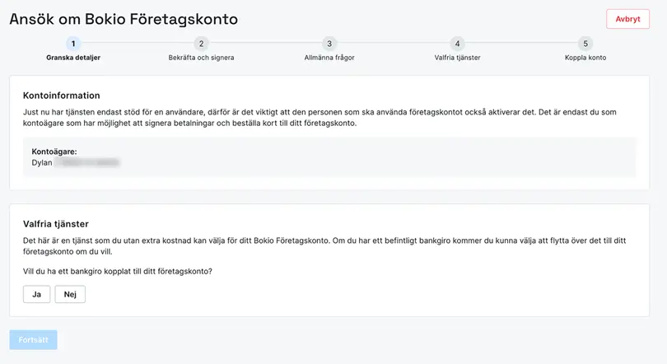
Task: Go to step 3 Allmänna frågor
Action: point(329,44)
